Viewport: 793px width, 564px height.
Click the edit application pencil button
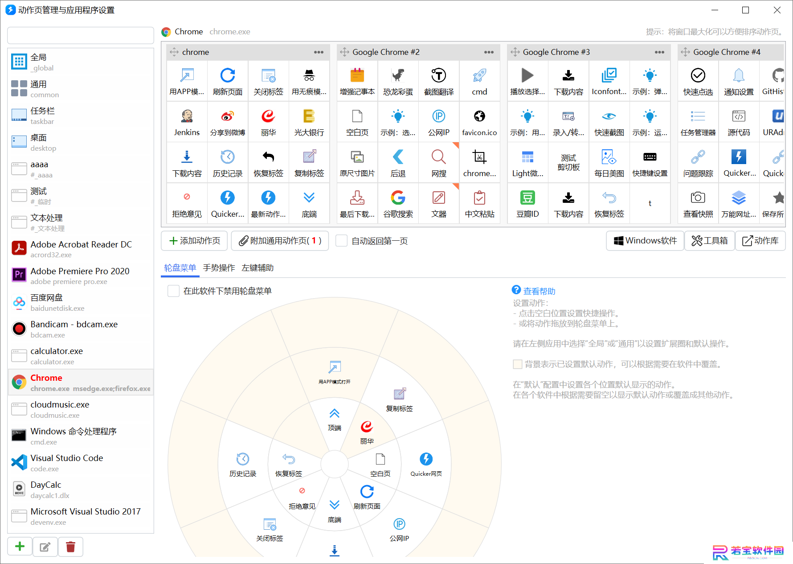click(x=45, y=547)
